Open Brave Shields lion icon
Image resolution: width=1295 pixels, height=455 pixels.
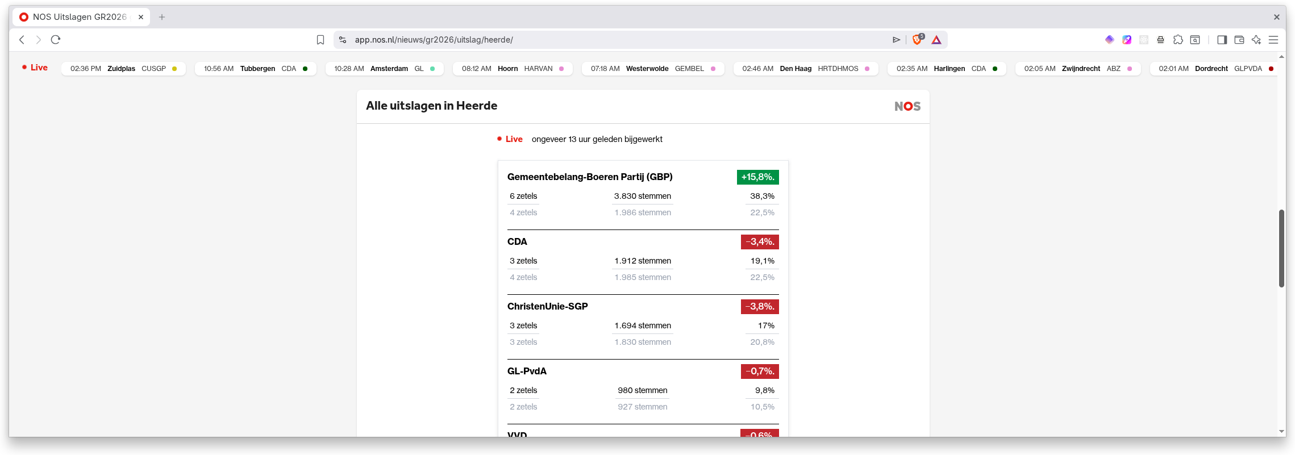pyautogui.click(x=918, y=39)
